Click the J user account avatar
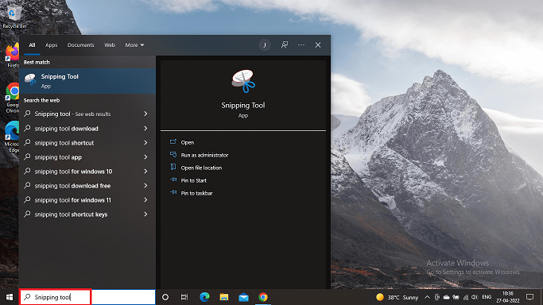Image resolution: width=543 pixels, height=305 pixels. (265, 45)
